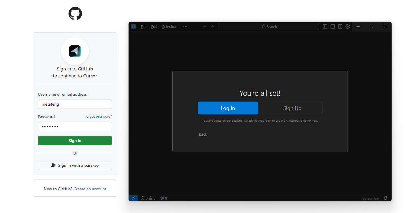405x213 pixels.
Task: Open settings via the gear icon
Action: coord(348,26)
